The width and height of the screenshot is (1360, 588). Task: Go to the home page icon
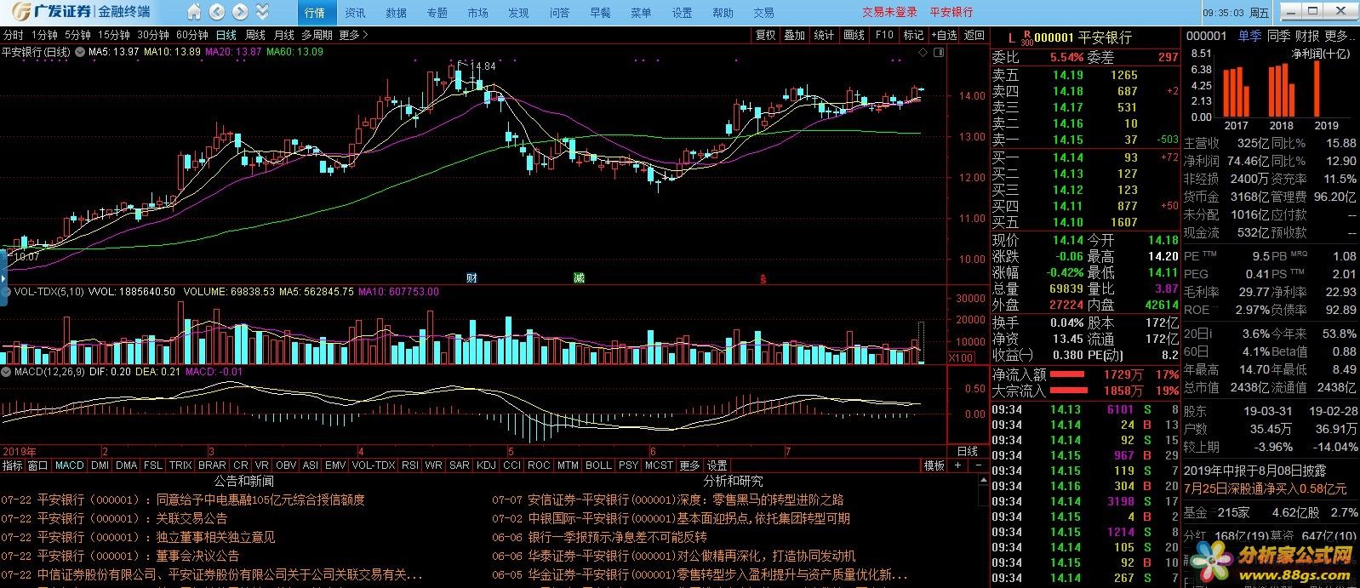194,12
